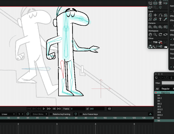Open the Linear interpolation dropdown
Screen dimensions: 174x134
8,114
